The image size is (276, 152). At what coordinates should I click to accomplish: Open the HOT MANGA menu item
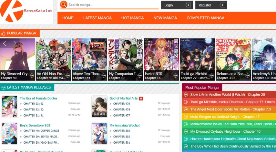tap(132, 18)
